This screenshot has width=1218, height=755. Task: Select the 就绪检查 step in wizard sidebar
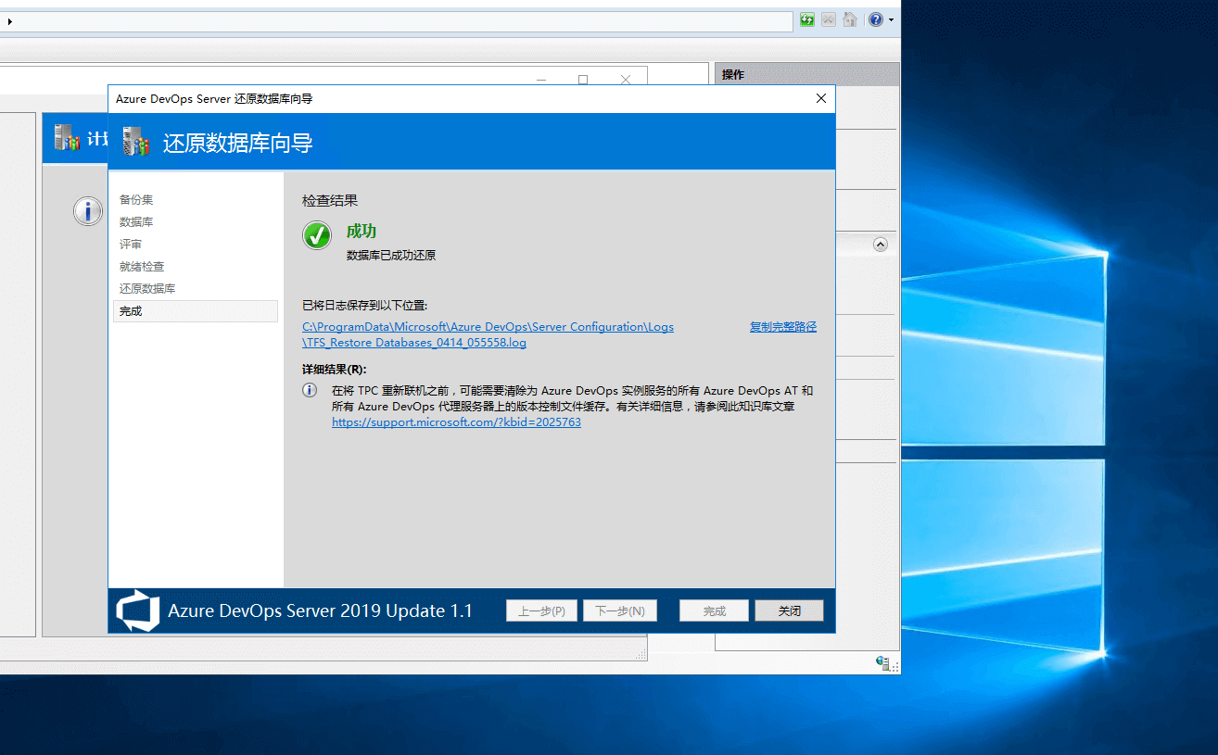point(142,267)
